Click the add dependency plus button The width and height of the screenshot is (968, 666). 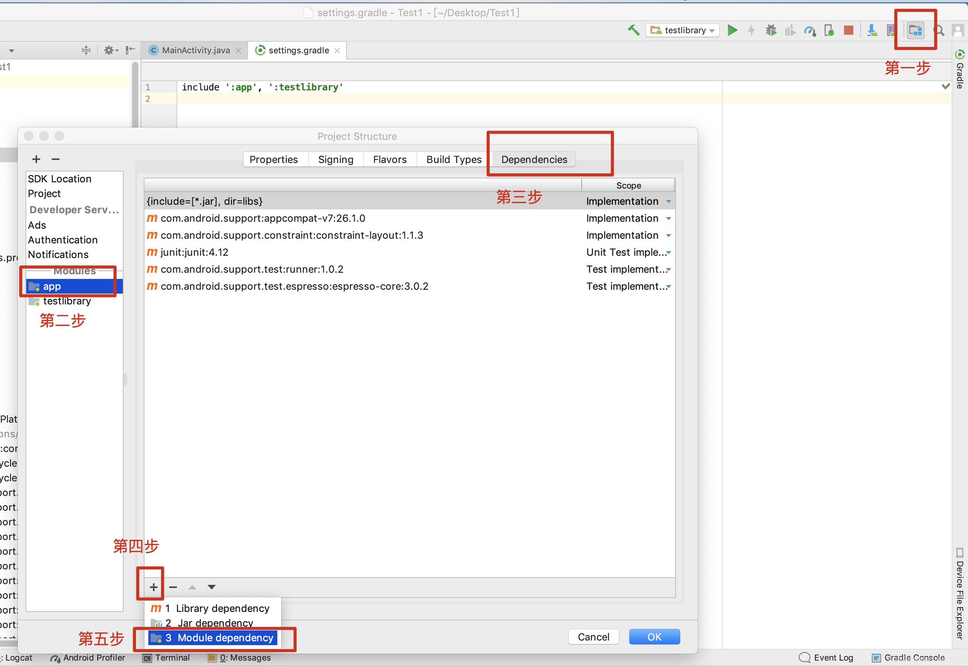(x=153, y=586)
